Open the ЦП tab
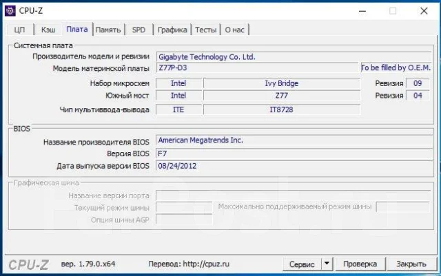 coord(20,30)
